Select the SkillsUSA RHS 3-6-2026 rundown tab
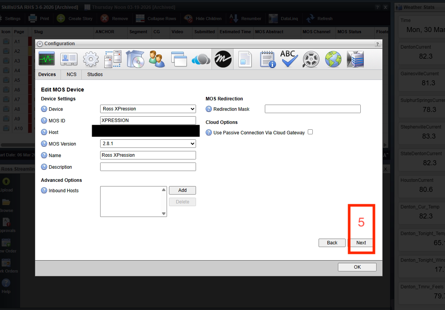 click(x=39, y=7)
